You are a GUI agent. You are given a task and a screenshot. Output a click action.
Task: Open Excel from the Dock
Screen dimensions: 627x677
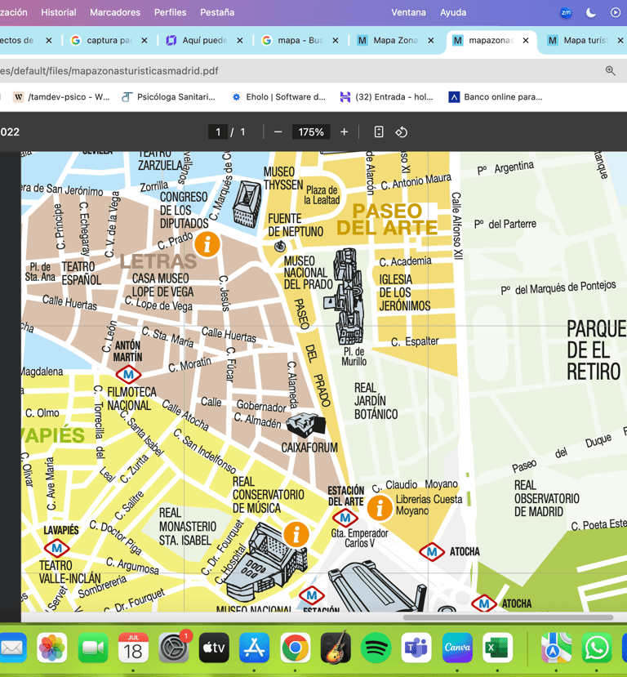click(x=497, y=648)
